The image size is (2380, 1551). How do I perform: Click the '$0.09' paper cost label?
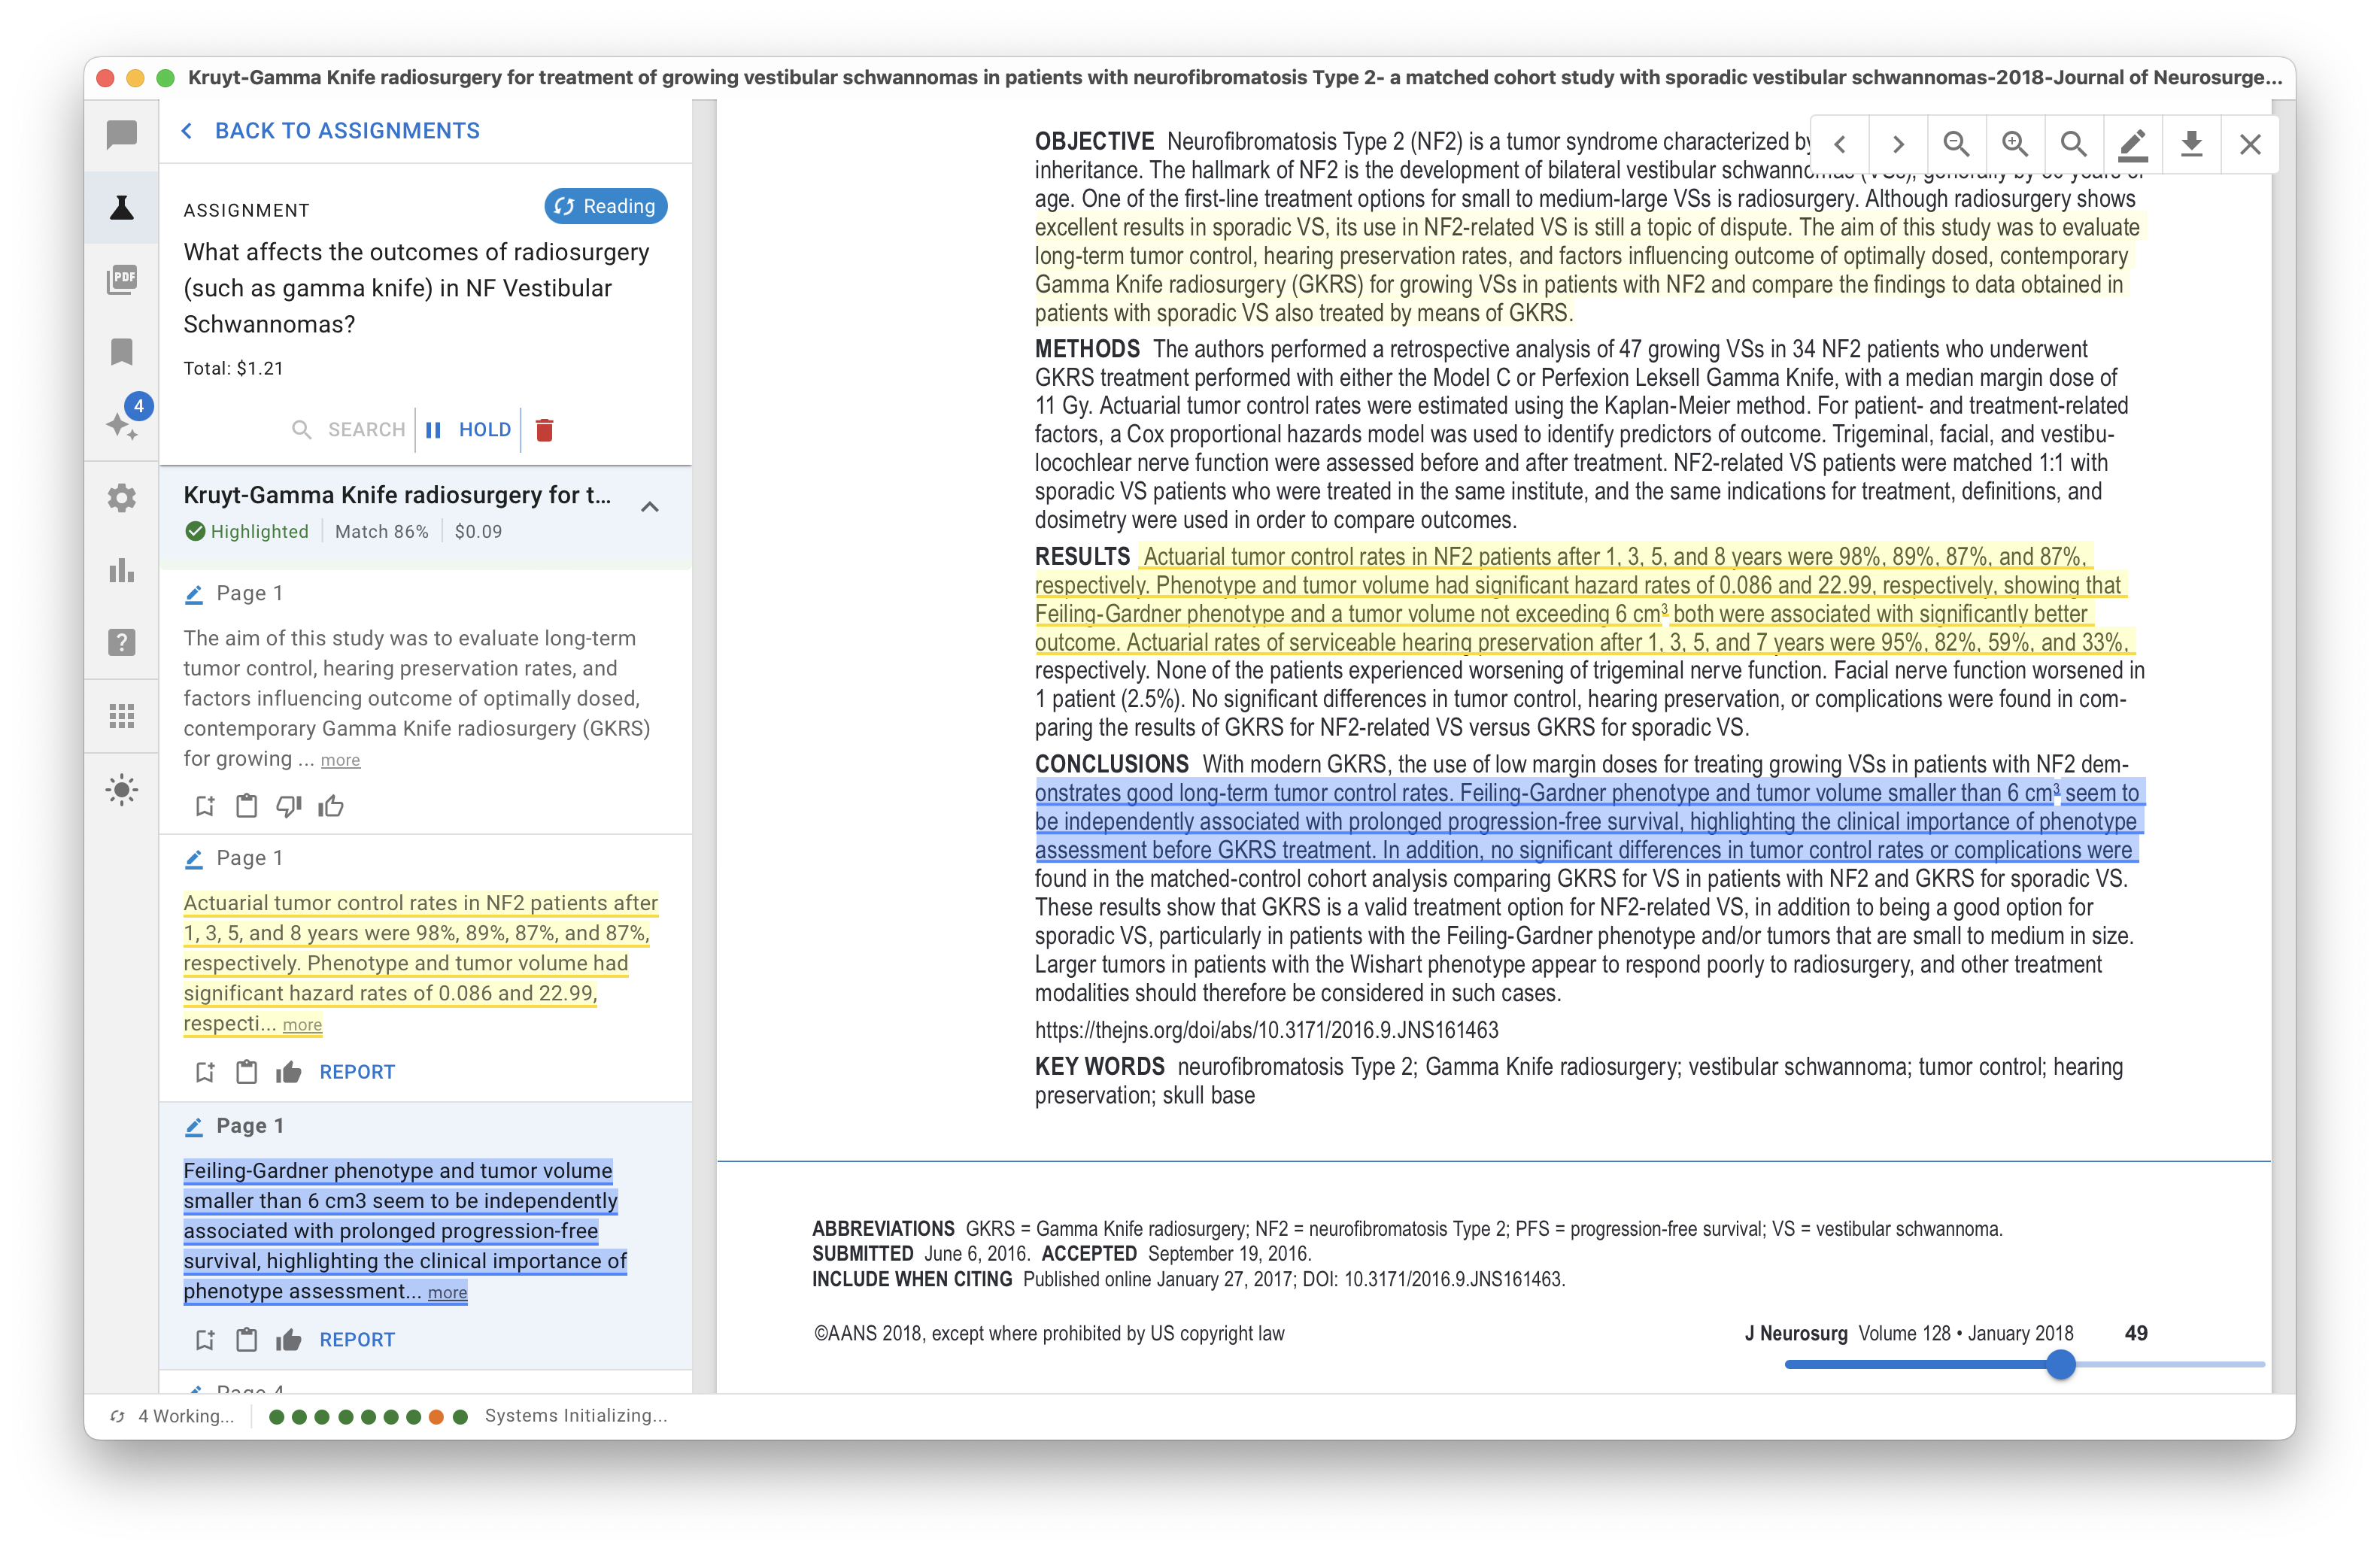pyautogui.click(x=478, y=532)
